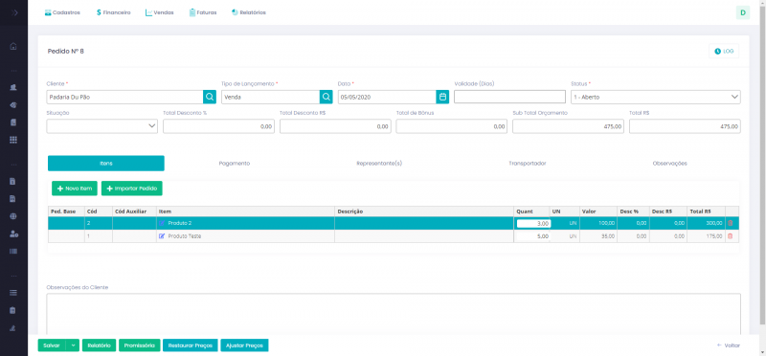Screen dimensions: 766x356
Task: Open the list-lines icon in sidebar
Action: [13, 293]
